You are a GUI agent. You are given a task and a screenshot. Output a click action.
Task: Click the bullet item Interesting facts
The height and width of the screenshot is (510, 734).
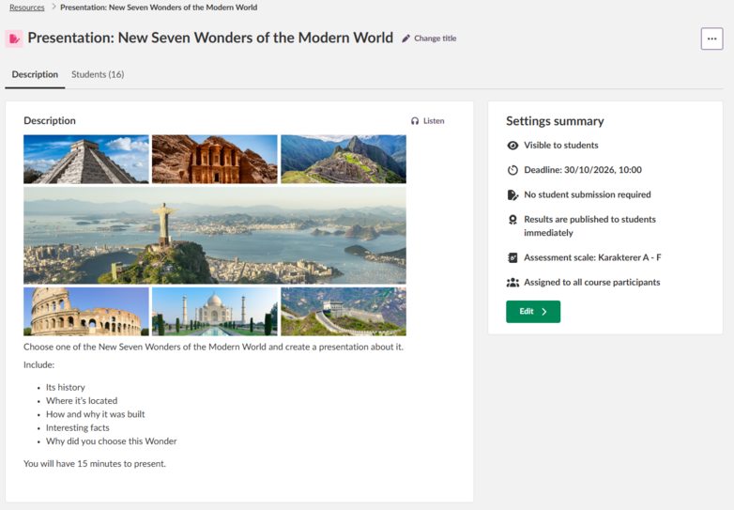(x=78, y=428)
